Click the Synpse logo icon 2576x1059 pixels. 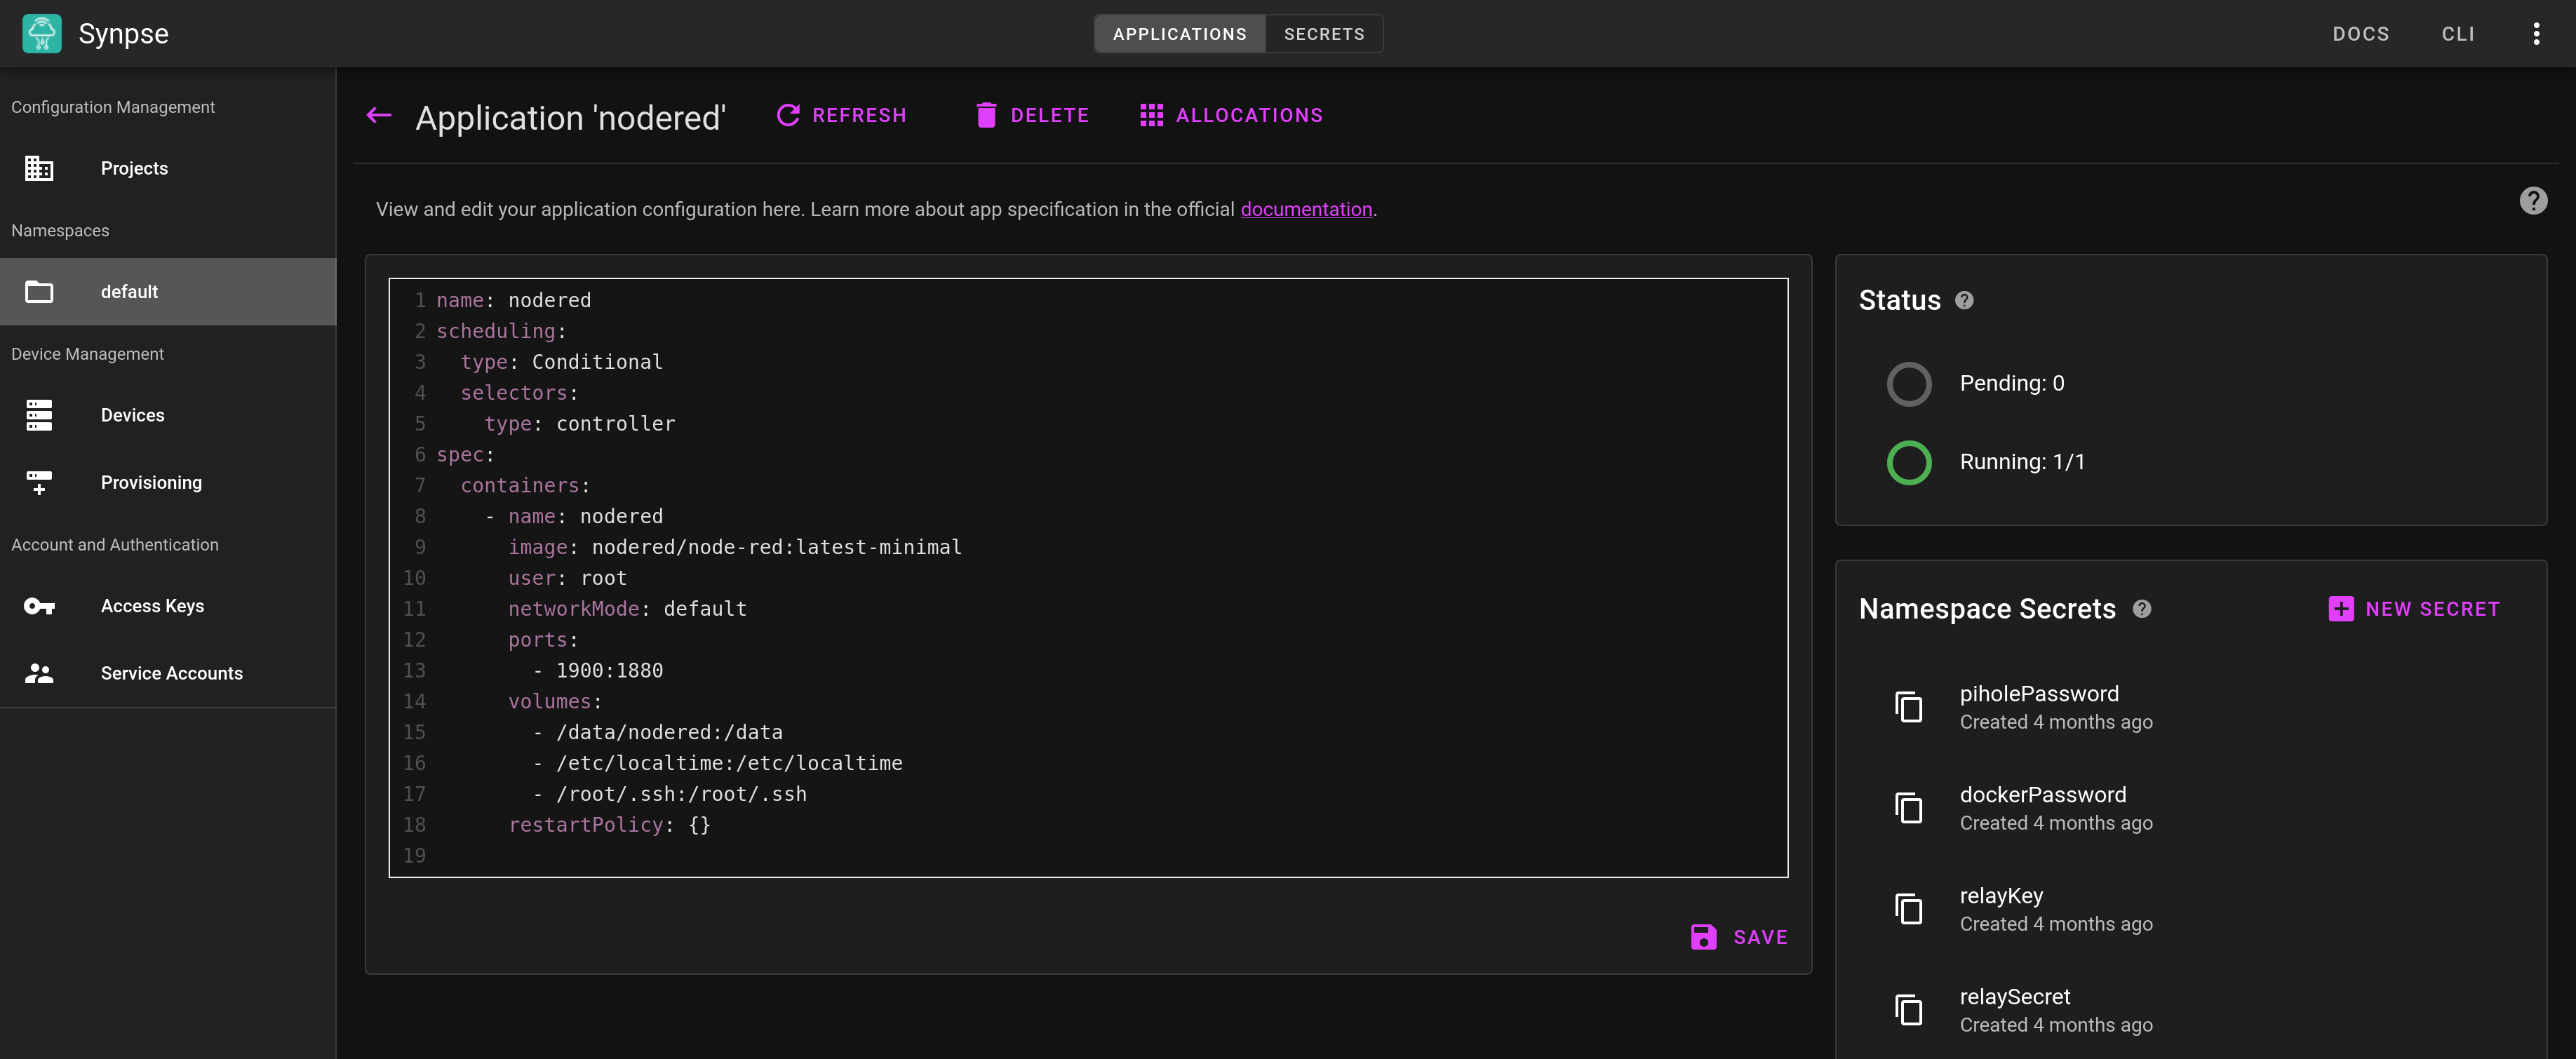click(42, 34)
